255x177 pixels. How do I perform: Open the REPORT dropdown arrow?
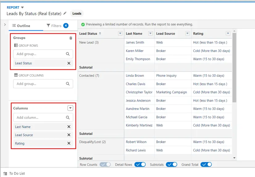point(23,7)
